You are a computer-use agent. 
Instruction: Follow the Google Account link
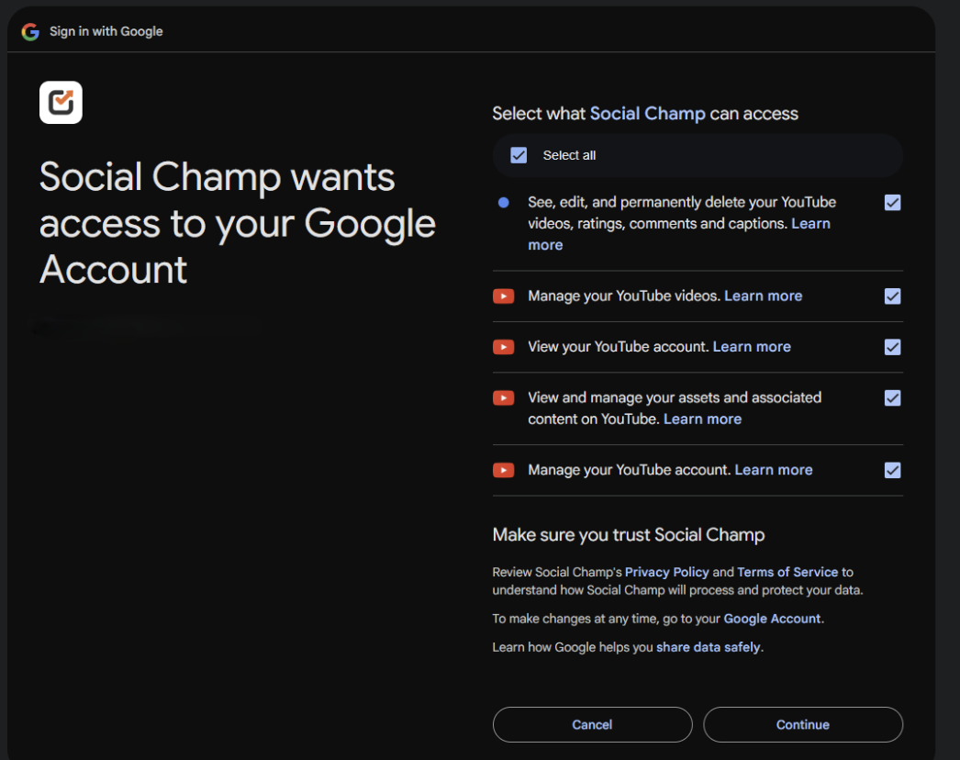click(x=772, y=619)
